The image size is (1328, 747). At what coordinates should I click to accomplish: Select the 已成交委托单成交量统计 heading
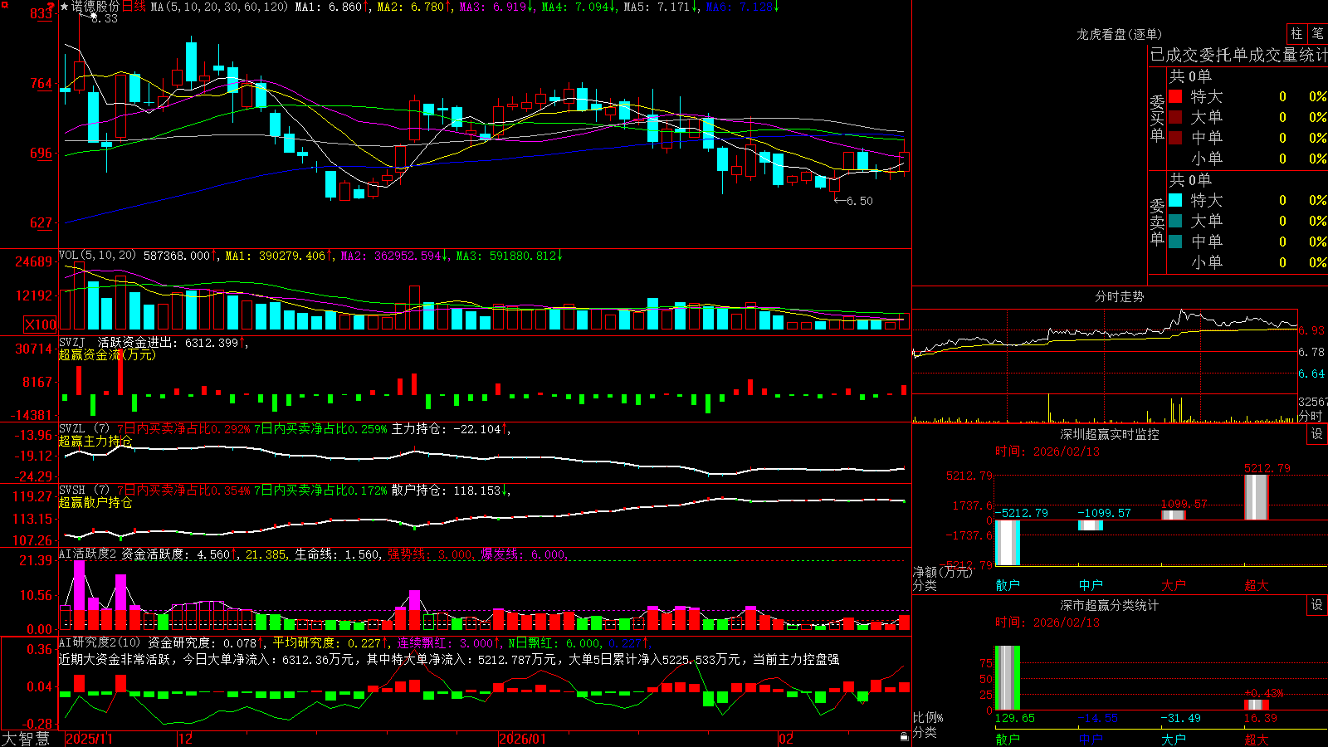point(1238,55)
